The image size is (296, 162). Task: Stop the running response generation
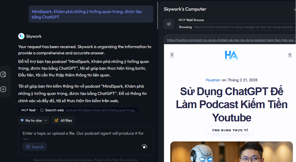144,147
